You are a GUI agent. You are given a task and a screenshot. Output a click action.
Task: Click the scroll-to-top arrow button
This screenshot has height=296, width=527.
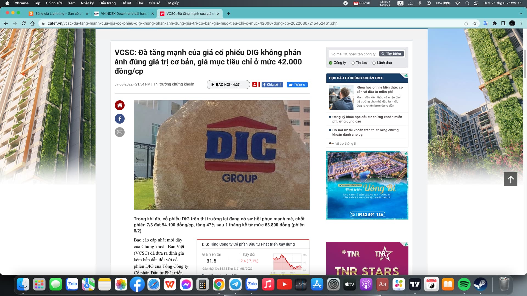[x=511, y=179]
